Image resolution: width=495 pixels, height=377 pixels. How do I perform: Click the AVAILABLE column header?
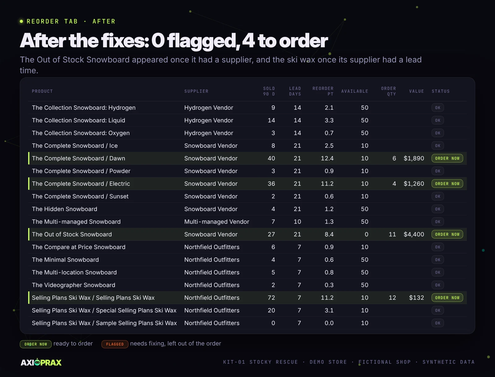coord(355,91)
